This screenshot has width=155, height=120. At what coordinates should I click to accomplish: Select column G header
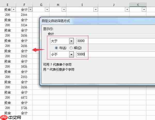click(x=41, y=5)
